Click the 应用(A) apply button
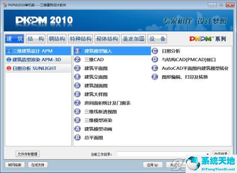Screen dimensions: 237x173 (x=153, y=165)
